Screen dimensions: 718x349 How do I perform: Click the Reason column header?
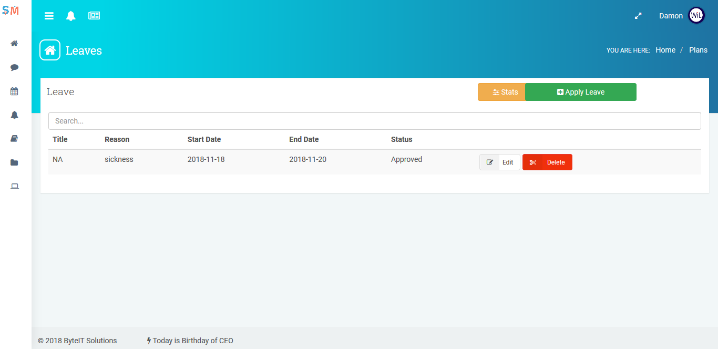coord(117,139)
